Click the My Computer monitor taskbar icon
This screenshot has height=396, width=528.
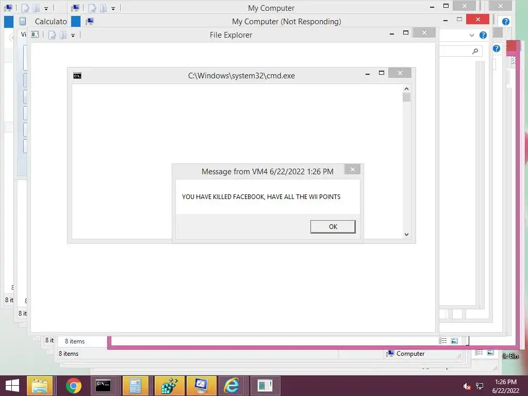tap(202, 386)
